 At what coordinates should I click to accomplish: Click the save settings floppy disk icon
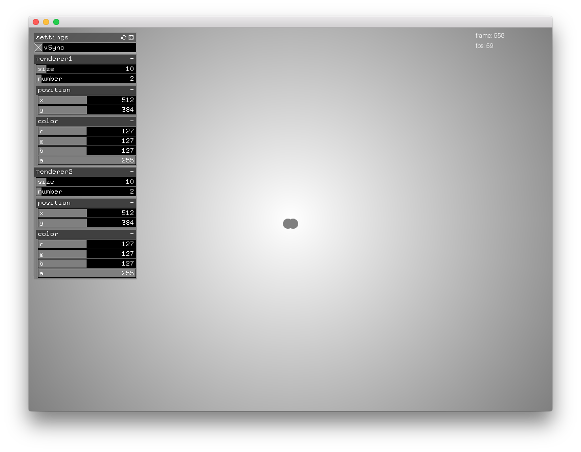131,37
